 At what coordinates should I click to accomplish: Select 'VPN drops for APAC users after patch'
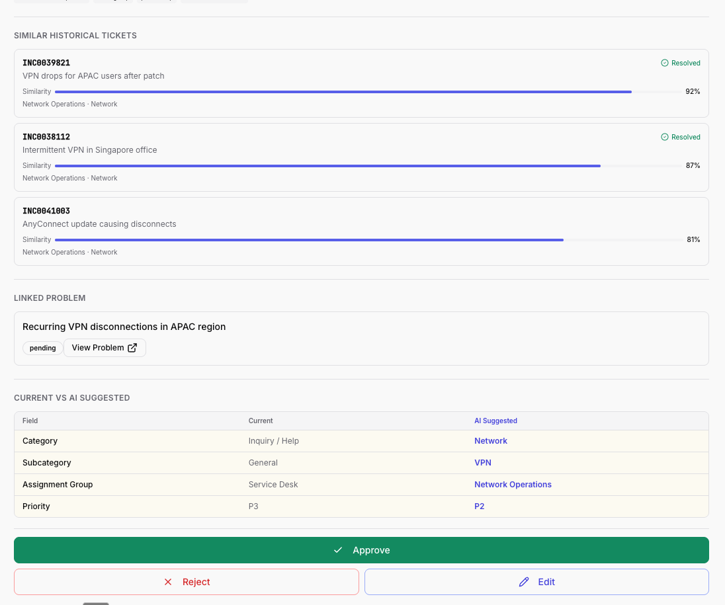click(x=93, y=76)
